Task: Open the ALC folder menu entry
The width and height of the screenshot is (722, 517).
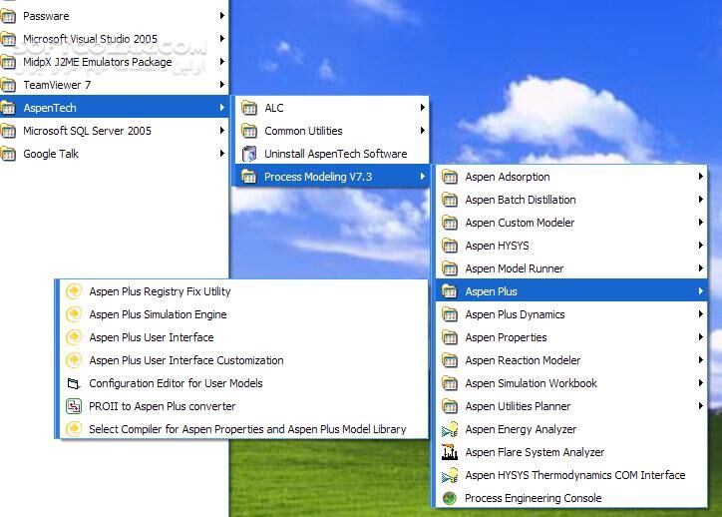Action: (274, 108)
